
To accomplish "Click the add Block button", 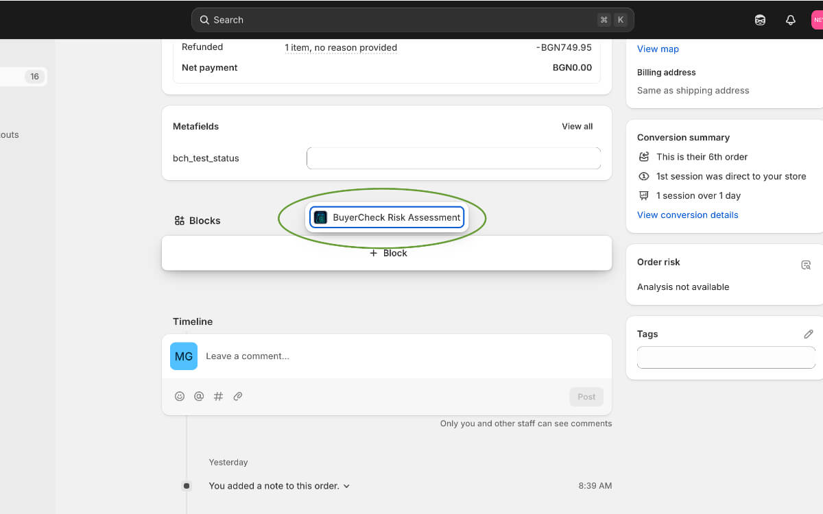I will click(x=387, y=253).
